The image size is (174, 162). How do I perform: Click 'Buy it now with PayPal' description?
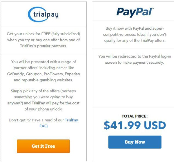pos(135,34)
